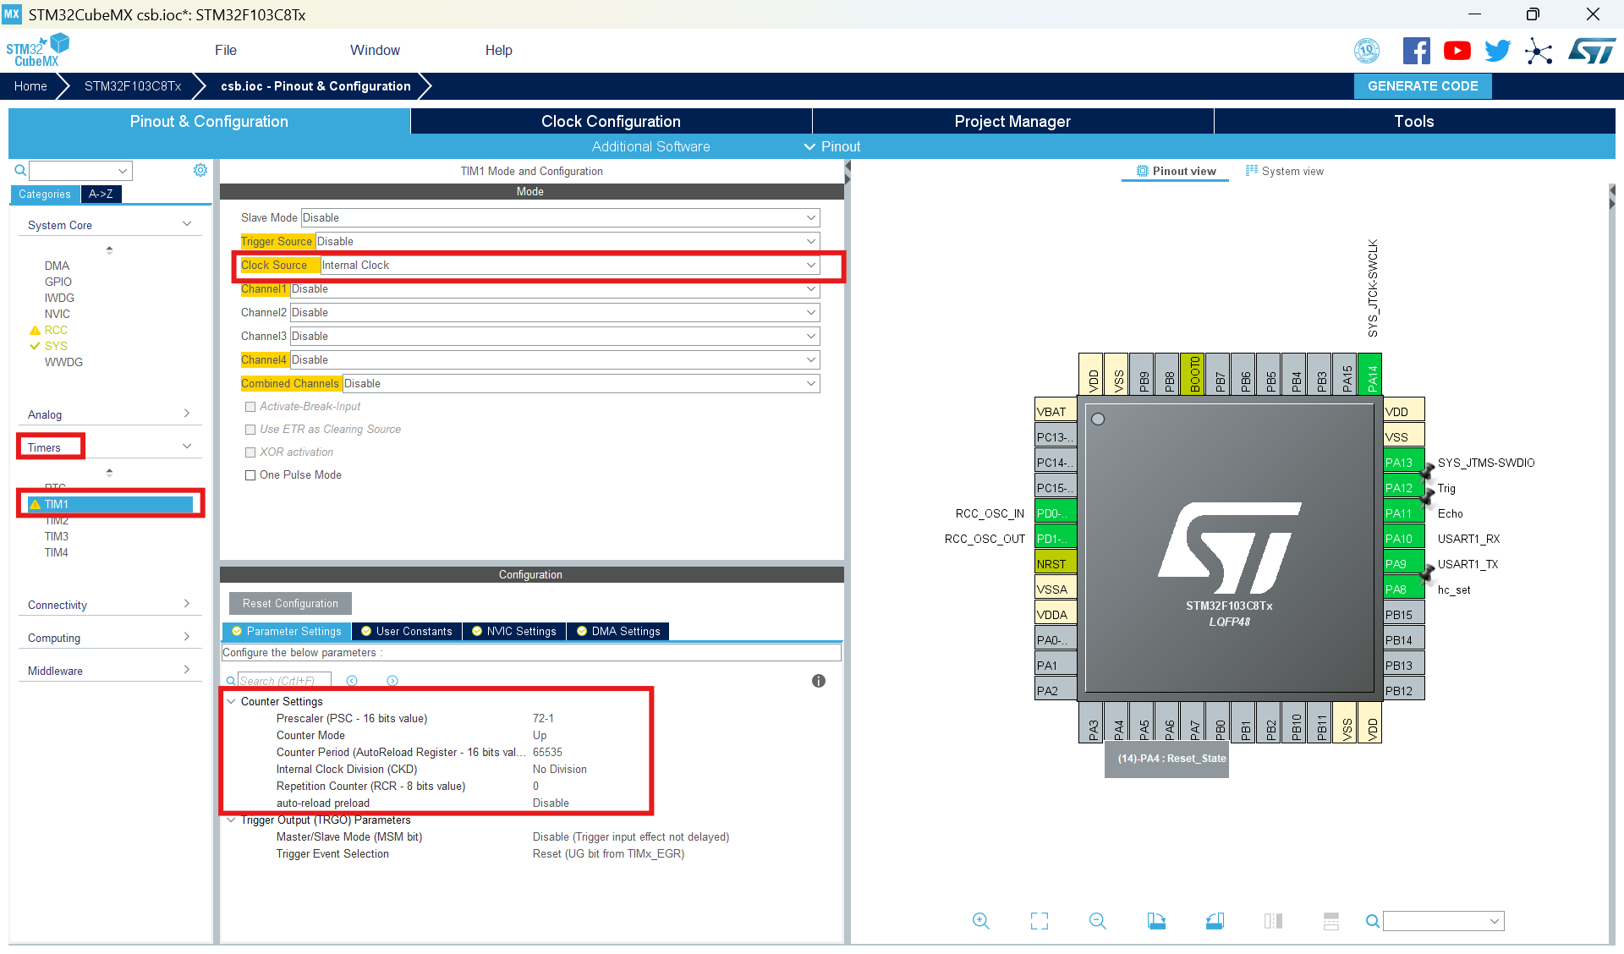Viewport: 1624px width, 954px height.
Task: Click the ST community network icon
Action: (1539, 51)
